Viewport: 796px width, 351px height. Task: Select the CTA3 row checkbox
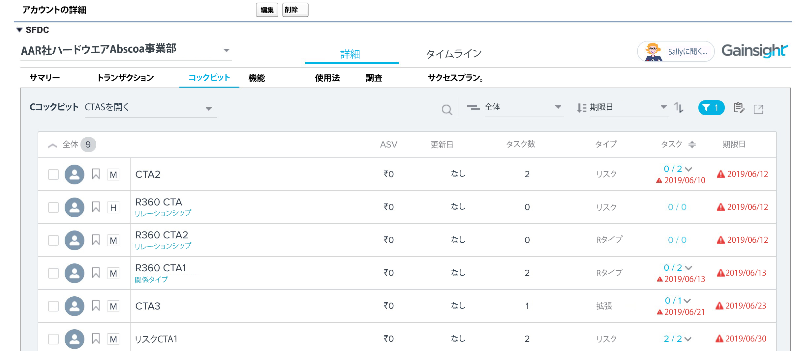pyautogui.click(x=53, y=306)
